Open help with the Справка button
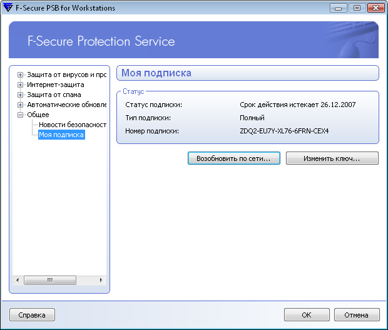Screen dimensions: 388x330 point(32,315)
